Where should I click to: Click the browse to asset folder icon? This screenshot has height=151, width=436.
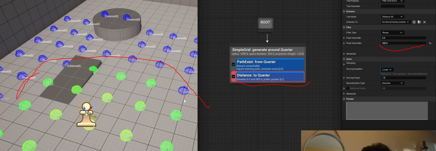(x=419, y=22)
